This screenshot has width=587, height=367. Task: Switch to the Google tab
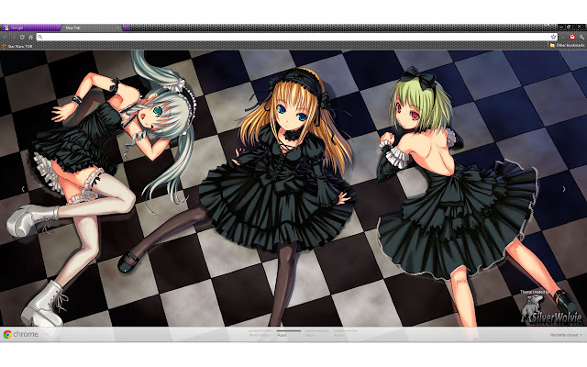[30, 28]
